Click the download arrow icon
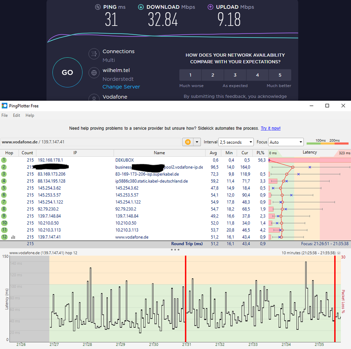Viewport: 351px width, 349px height. click(141, 7)
